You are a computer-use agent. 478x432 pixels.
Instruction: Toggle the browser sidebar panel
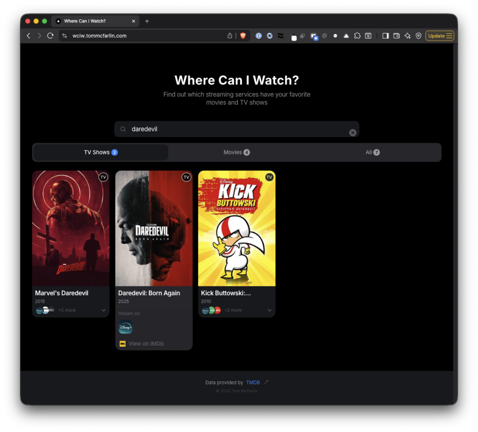click(386, 36)
